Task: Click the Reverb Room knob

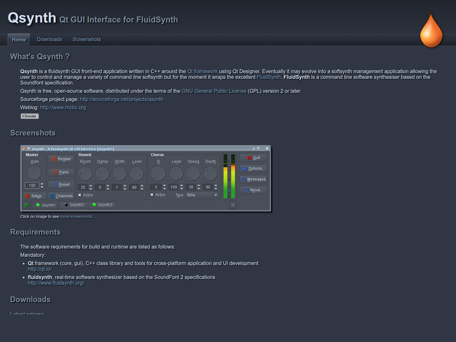Action: 85,174
